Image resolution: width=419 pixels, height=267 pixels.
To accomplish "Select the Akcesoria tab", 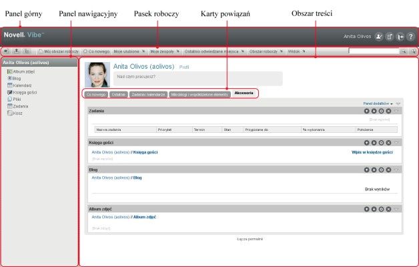I will coord(244,93).
